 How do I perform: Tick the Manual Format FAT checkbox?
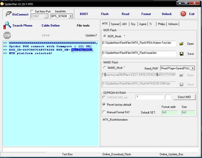coord(104,112)
